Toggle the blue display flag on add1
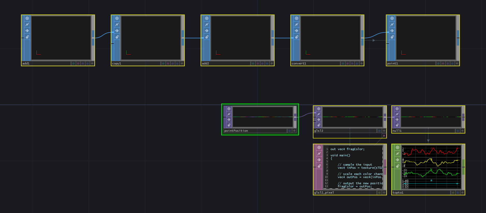Image resolution: width=486 pixels, height=213 pixels. [x=87, y=63]
